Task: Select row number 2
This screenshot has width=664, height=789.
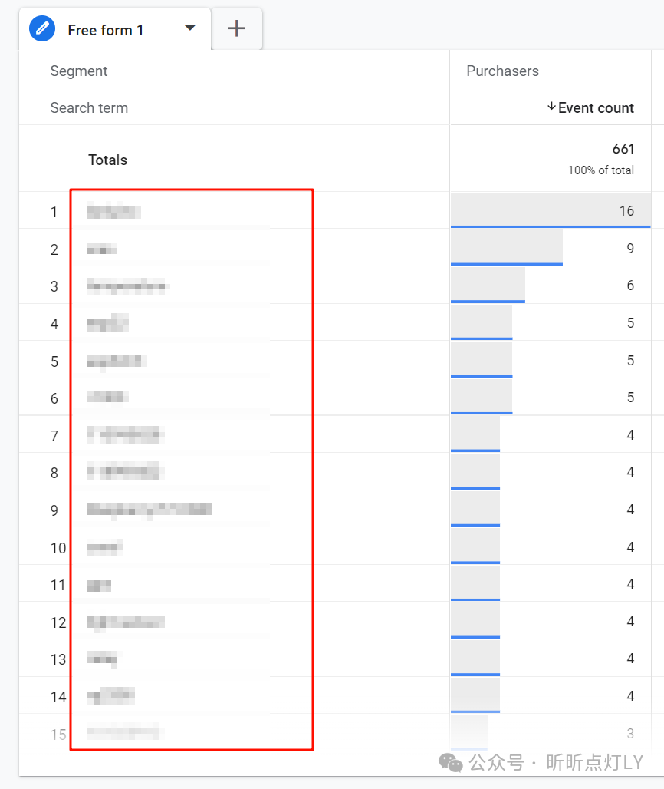Action: 54,249
